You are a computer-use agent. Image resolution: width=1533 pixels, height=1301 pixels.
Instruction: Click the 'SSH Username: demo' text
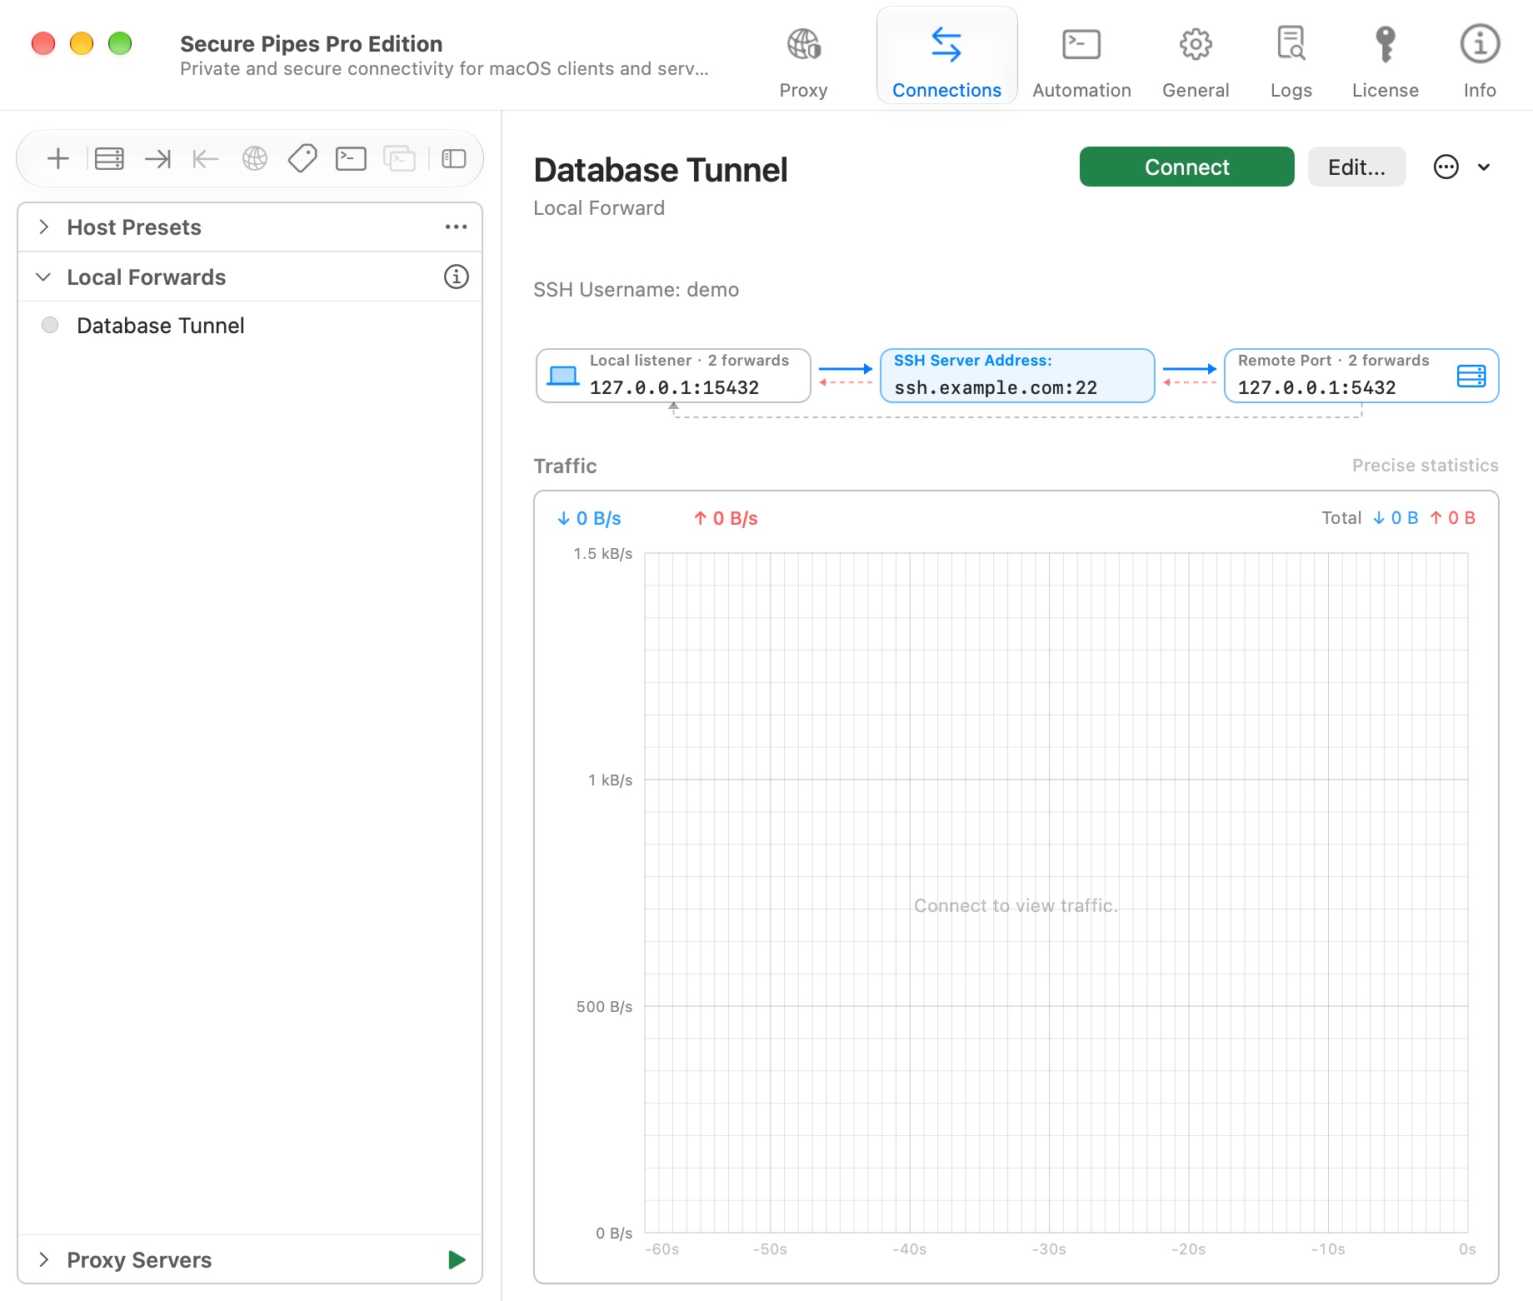pos(636,289)
